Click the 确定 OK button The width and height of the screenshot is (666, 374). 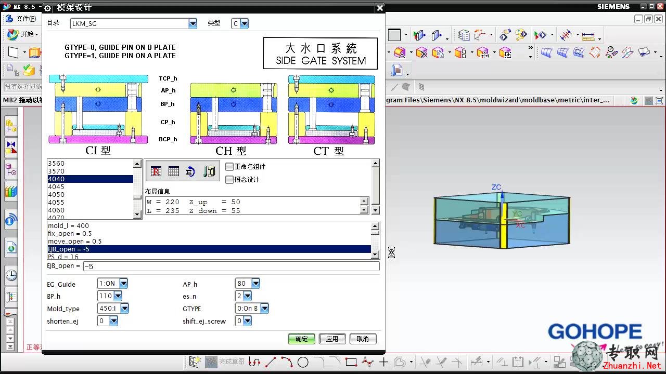[x=302, y=339]
